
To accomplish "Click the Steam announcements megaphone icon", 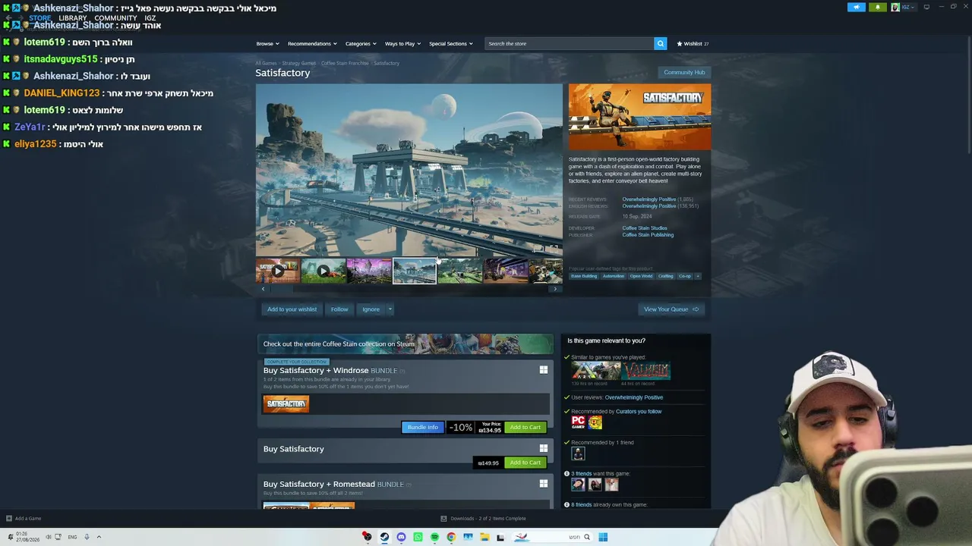I will tap(856, 7).
